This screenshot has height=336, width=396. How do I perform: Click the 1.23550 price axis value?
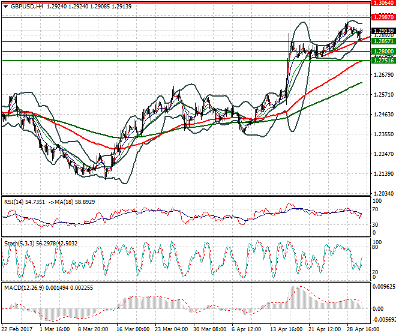[383, 134]
